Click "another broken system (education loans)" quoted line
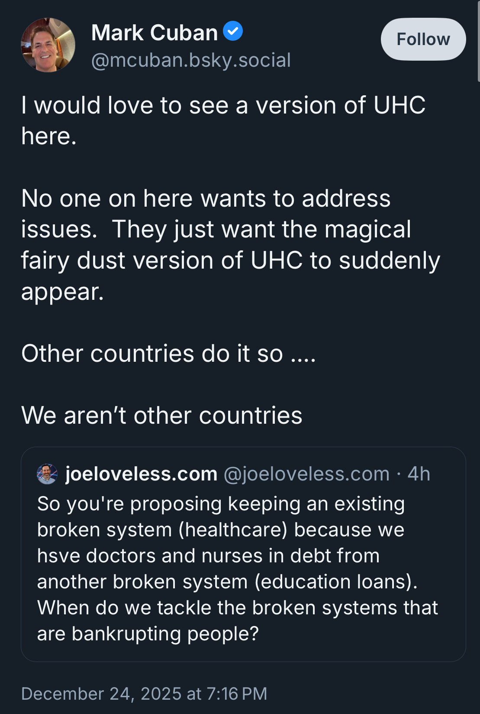 [x=227, y=582]
